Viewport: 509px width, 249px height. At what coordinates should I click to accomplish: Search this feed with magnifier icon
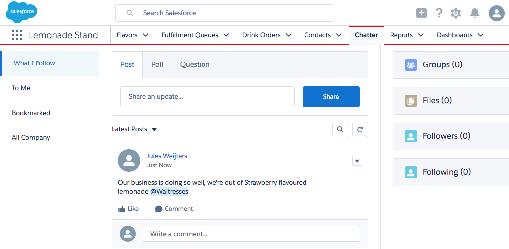(x=340, y=129)
